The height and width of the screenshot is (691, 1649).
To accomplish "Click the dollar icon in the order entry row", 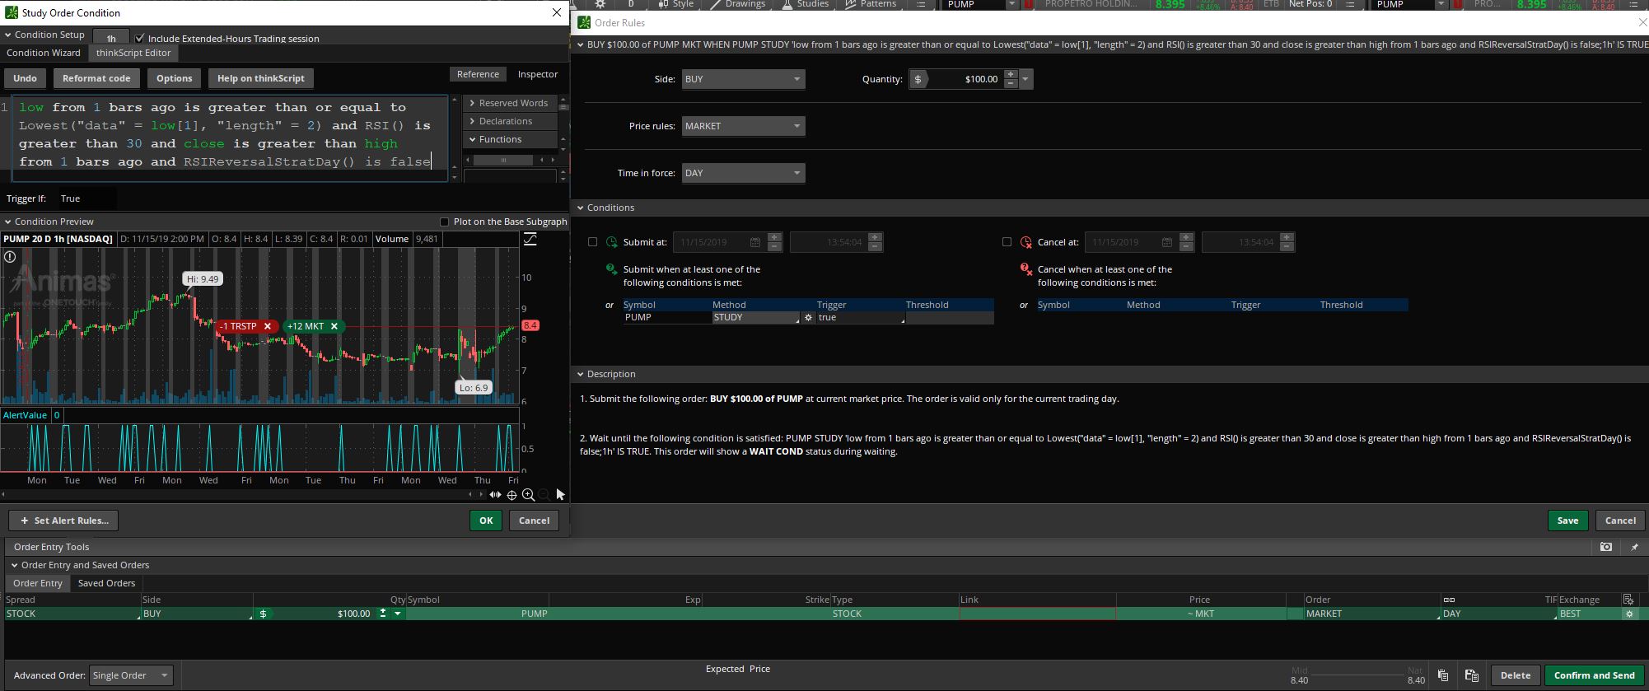I will click(263, 614).
